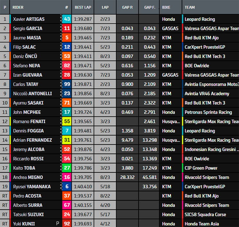The image size is (239, 227).
Task: Click the Petronas Sprinta Racing team name
Action: tap(208, 112)
